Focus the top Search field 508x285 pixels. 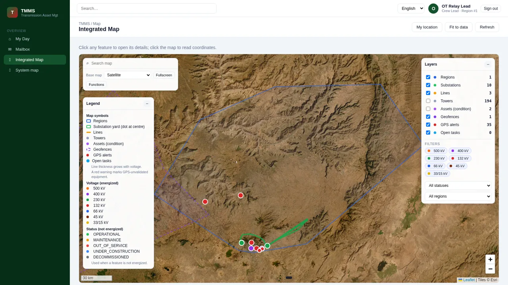click(x=146, y=8)
